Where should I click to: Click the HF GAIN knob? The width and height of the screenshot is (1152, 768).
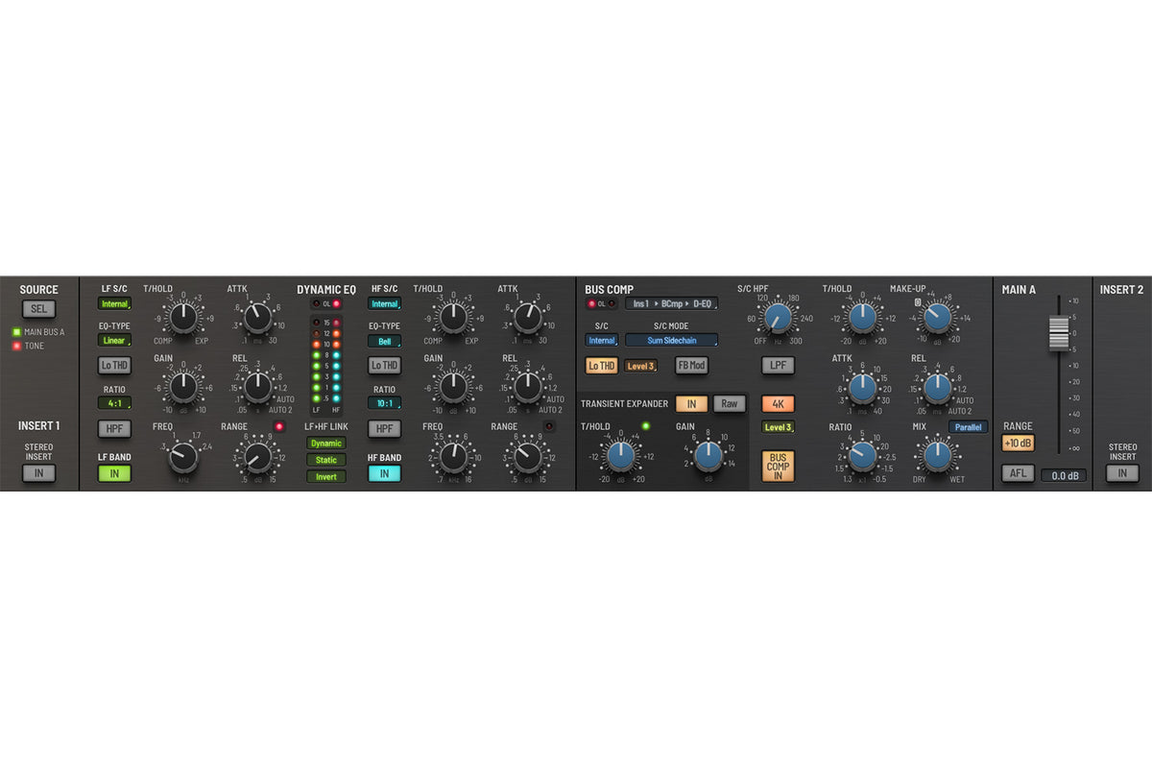[453, 387]
